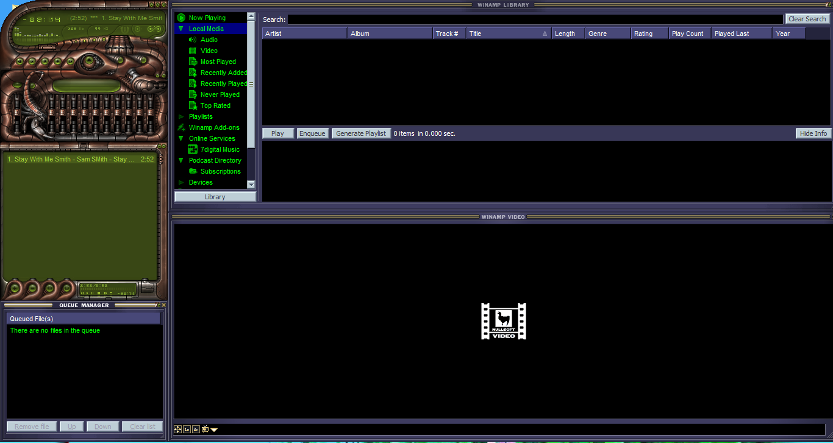Open the Recently Added view

point(223,73)
